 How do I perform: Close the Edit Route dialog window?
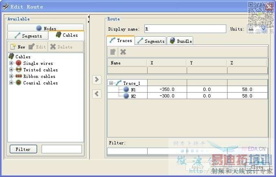[269, 7]
